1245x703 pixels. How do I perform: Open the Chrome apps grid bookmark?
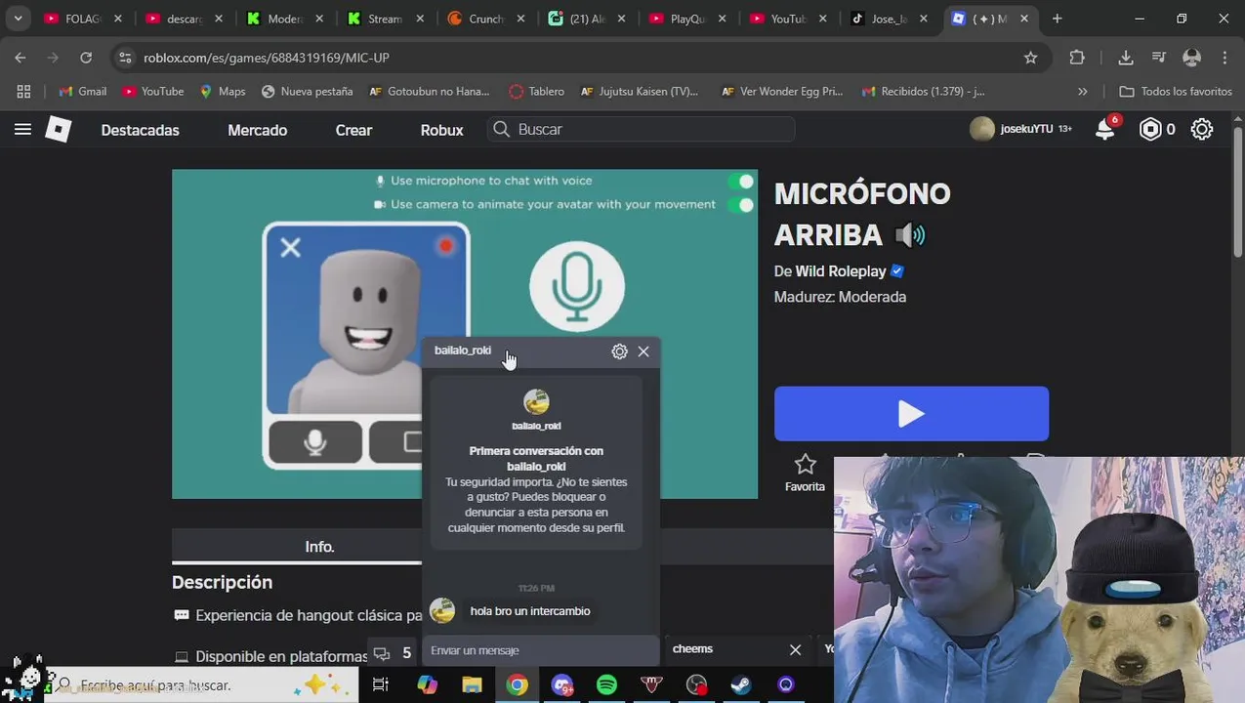pos(23,91)
